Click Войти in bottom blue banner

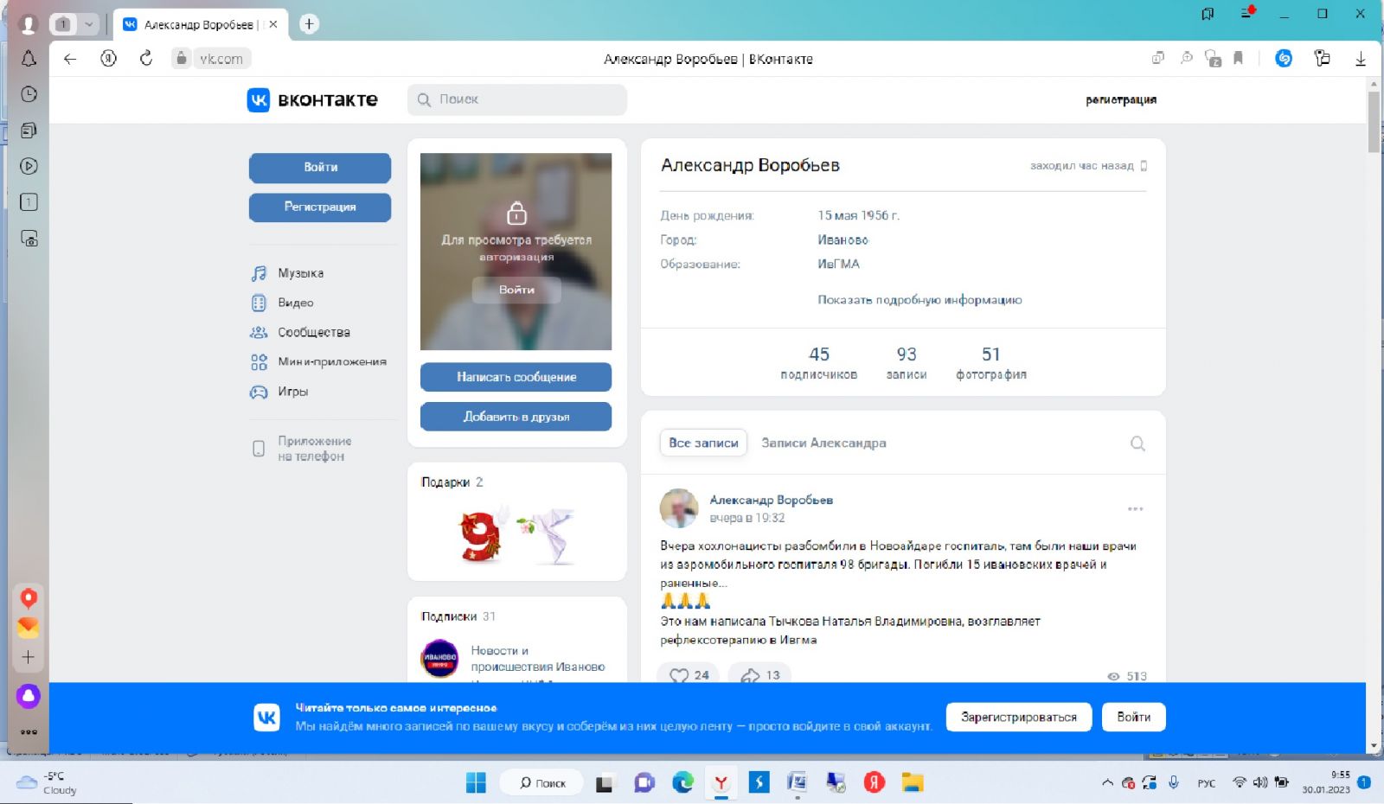pyautogui.click(x=1133, y=717)
